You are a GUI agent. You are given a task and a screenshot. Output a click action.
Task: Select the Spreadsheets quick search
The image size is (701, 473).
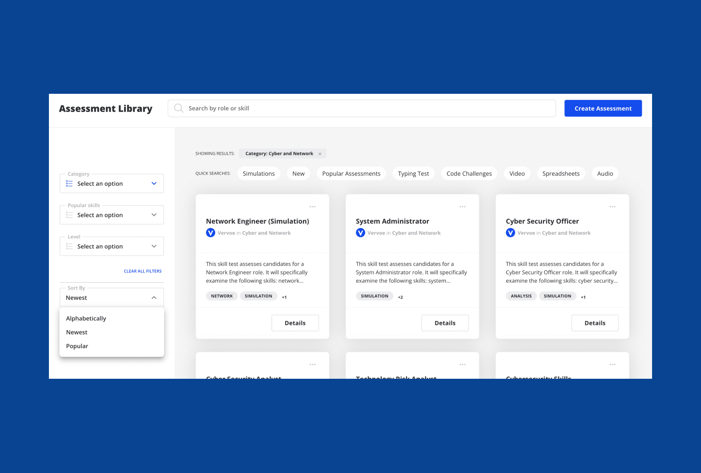[561, 174]
